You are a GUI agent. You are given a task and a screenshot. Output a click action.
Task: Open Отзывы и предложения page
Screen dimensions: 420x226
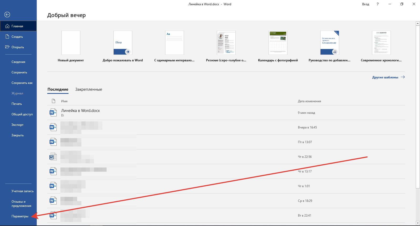pyautogui.click(x=18, y=204)
